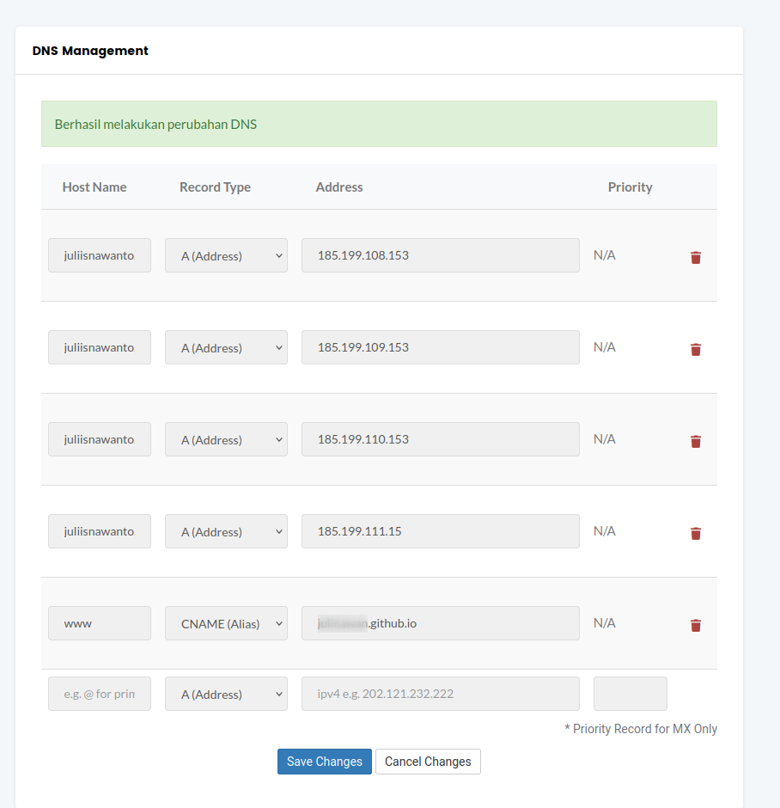Click the Host Name column header
The height and width of the screenshot is (808, 780).
coord(94,187)
